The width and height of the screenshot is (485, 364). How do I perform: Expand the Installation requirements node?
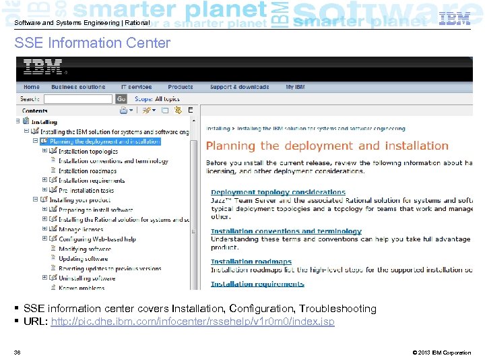[x=44, y=179]
